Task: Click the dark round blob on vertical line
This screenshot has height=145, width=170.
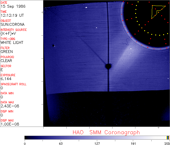Action: pos(108,66)
